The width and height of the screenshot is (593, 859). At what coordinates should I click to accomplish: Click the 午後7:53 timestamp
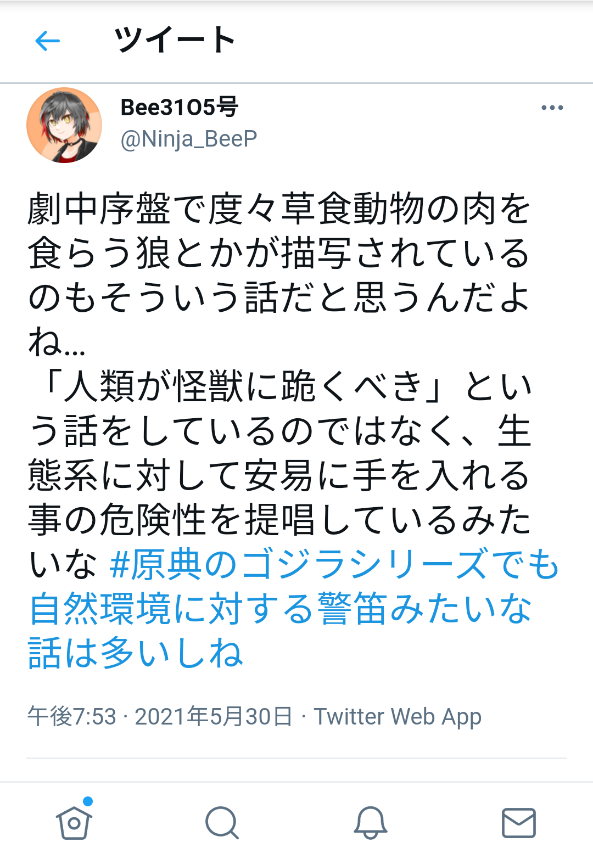click(x=72, y=717)
